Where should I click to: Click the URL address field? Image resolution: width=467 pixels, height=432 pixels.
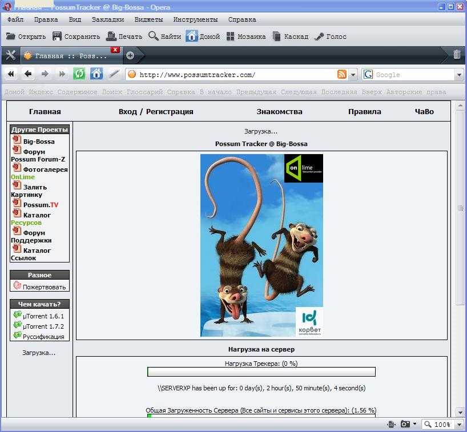click(237, 74)
